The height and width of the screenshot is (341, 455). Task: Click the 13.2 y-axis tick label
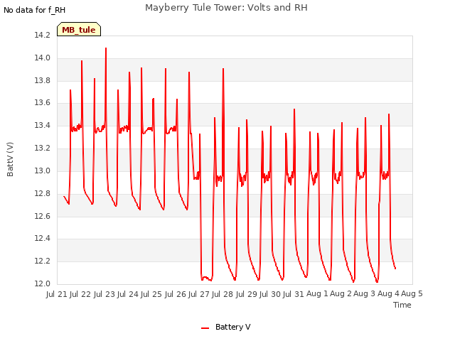[42, 148]
